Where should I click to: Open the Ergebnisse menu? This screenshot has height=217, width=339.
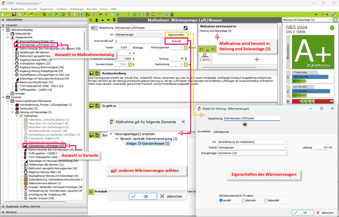(x=46, y=9)
